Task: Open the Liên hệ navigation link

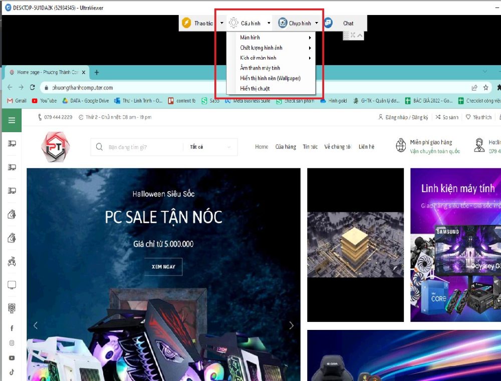Action: pos(366,147)
